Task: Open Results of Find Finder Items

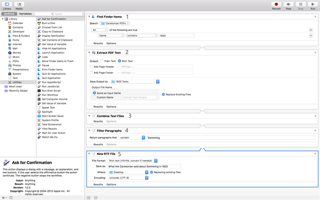Action: 98,43
